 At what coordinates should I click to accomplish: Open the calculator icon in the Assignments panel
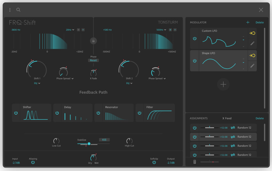(x=195, y=162)
